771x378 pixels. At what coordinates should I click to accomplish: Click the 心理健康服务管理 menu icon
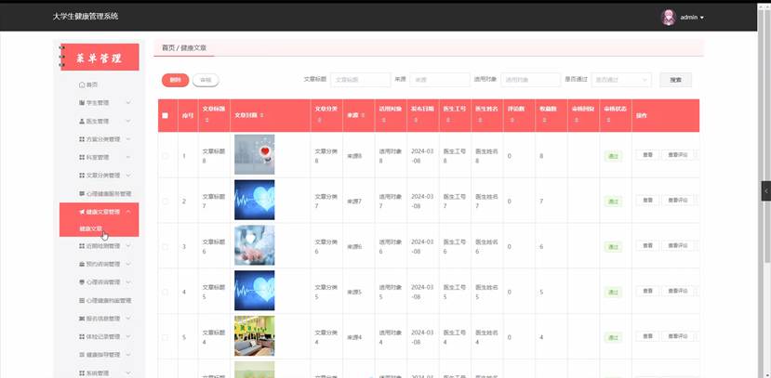pyautogui.click(x=82, y=193)
